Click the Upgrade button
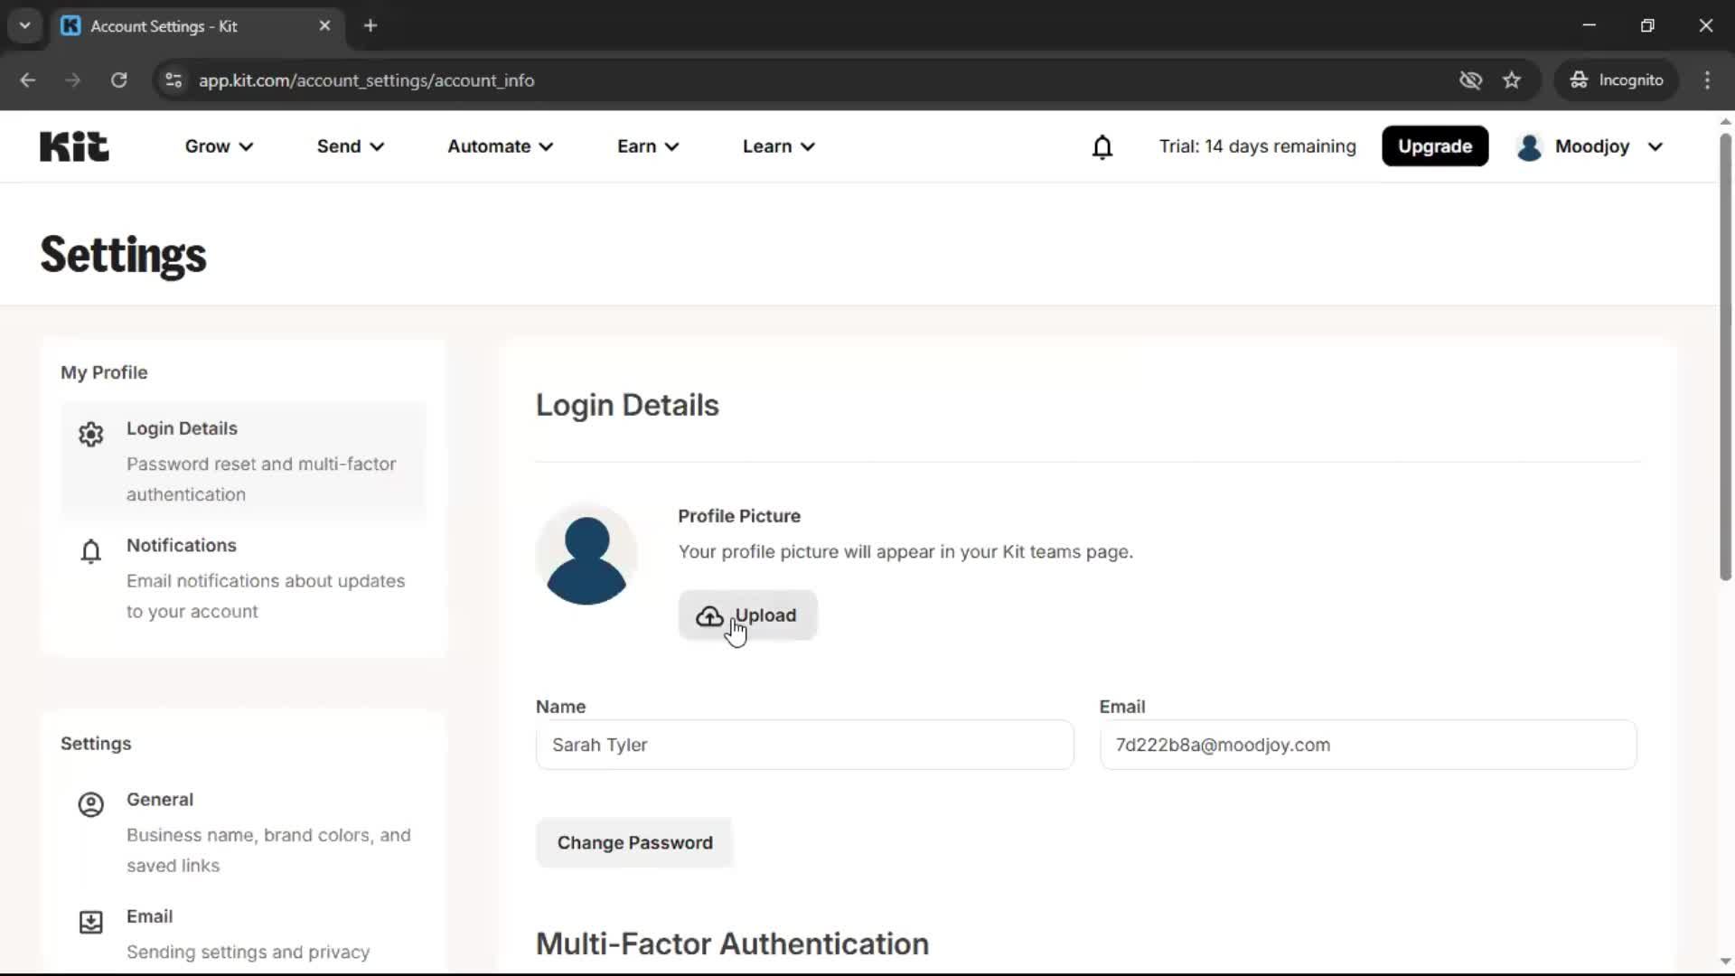Image resolution: width=1735 pixels, height=976 pixels. pyautogui.click(x=1434, y=146)
